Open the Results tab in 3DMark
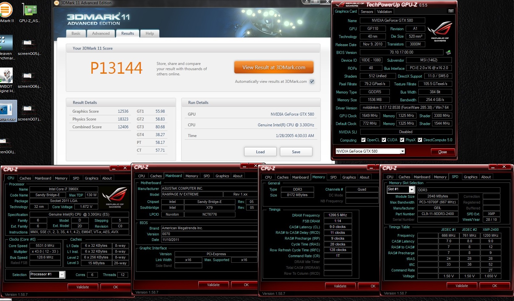 127,33
